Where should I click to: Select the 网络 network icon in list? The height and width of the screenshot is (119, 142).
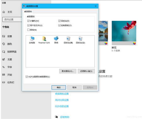[x=56, y=39]
